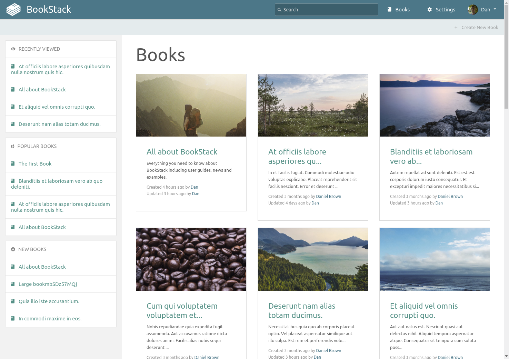Viewport: 509px width, 359px height.
Task: Open 'Deserunt nam alias totam ducimus.' card title
Action: (302, 310)
